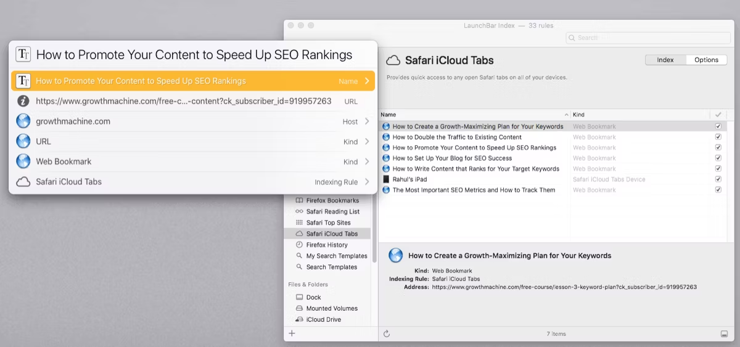Click the reload index icon at bottom
Screen dimensions: 740x347
pos(387,333)
